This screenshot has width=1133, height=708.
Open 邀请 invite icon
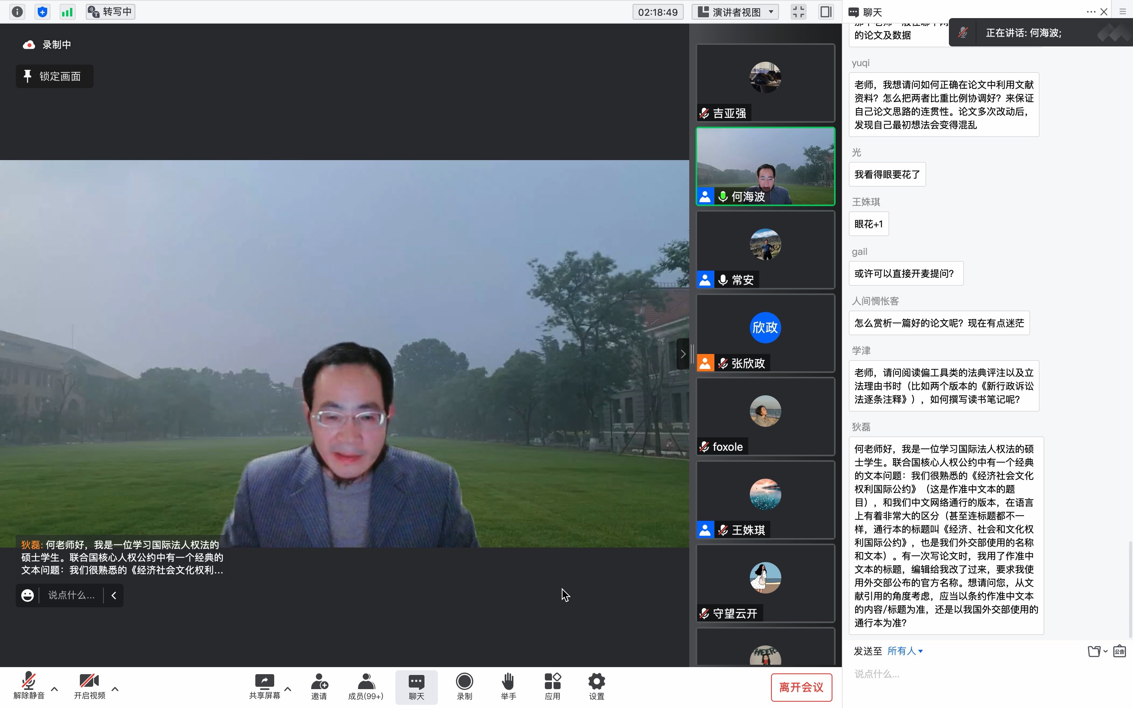tap(319, 686)
